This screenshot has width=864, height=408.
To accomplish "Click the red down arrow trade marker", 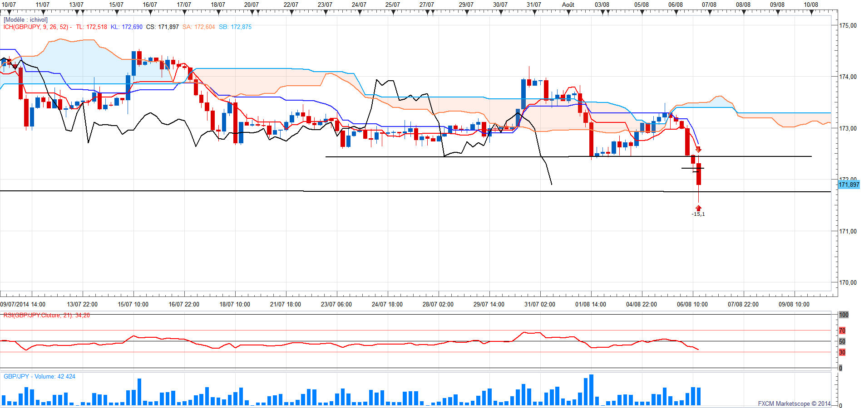I will [698, 150].
